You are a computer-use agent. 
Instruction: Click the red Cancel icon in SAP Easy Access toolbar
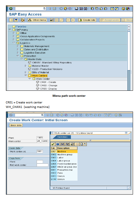click(70, 9)
